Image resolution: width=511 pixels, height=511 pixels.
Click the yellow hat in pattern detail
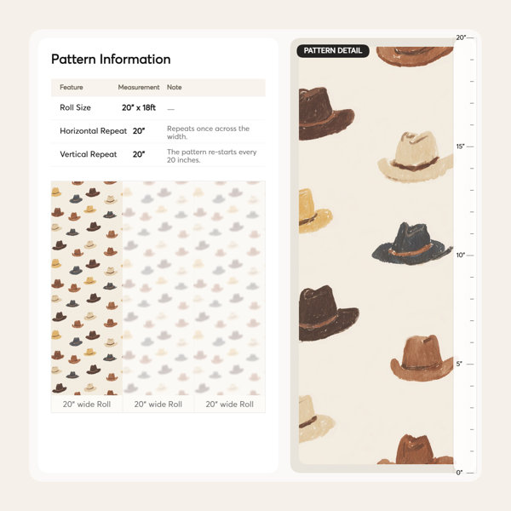point(315,211)
